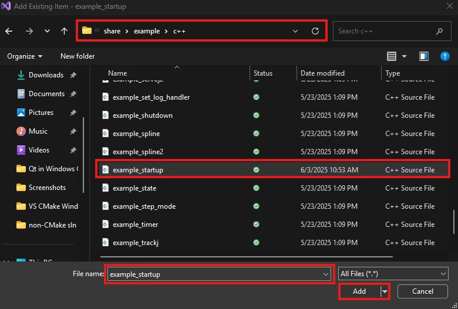Click the green sync status icon for example_state
Viewport: 458px width, 309px height.
[256, 188]
